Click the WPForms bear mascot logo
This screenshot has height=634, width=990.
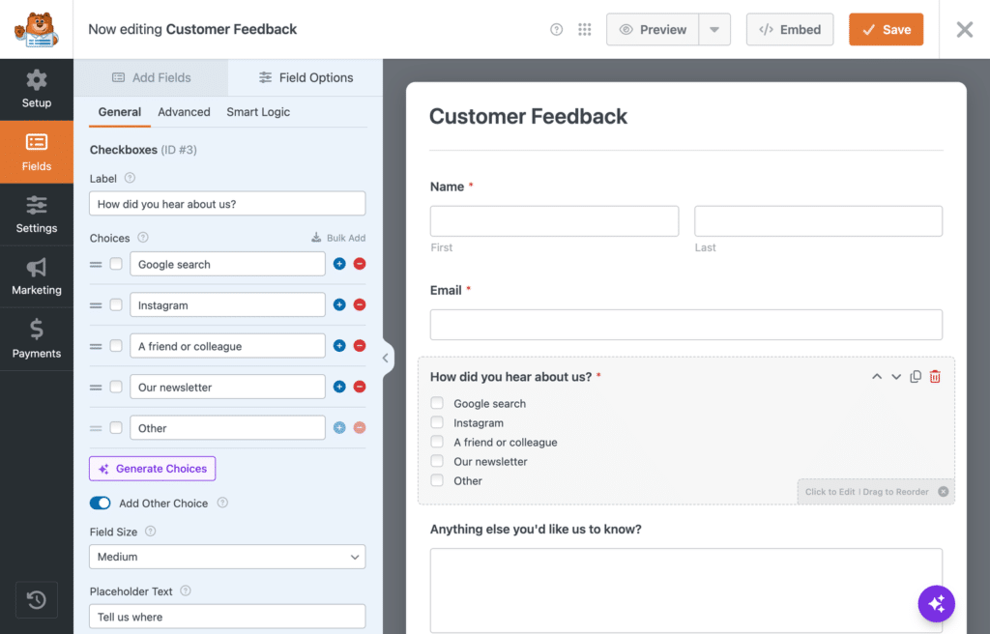tap(37, 30)
